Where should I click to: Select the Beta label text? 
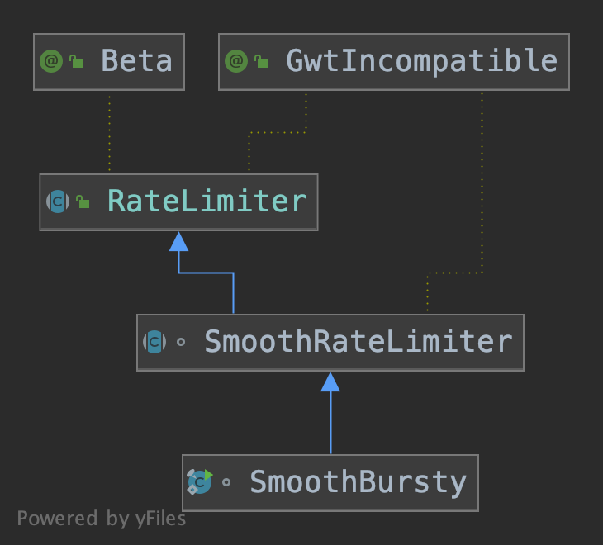click(136, 61)
